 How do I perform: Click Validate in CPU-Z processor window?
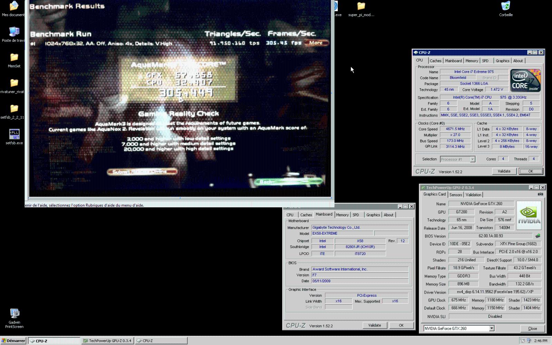[x=504, y=171]
